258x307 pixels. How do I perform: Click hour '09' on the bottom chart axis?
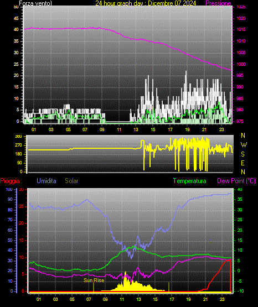tap(105, 299)
